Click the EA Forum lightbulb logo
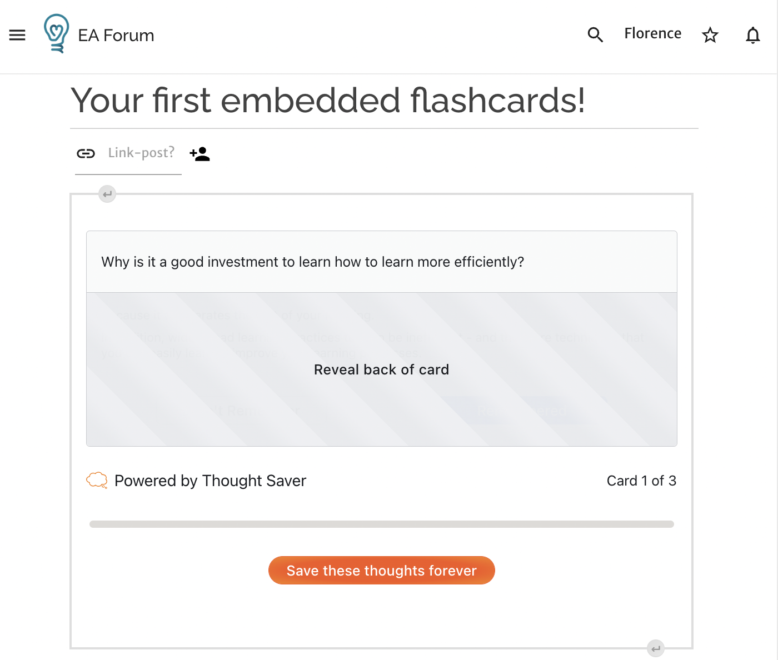 tap(57, 33)
